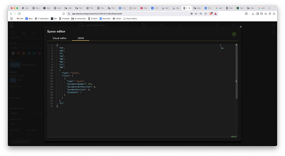
Task: Reload the current page
Action: (19, 14)
